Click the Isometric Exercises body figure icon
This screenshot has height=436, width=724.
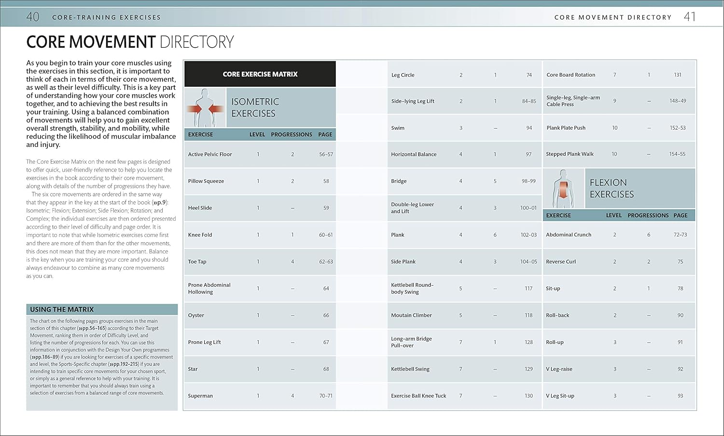tap(205, 107)
